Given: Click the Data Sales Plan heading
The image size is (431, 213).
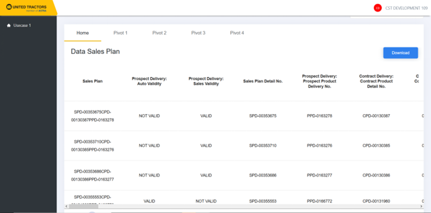Looking at the screenshot, I should coord(95,52).
